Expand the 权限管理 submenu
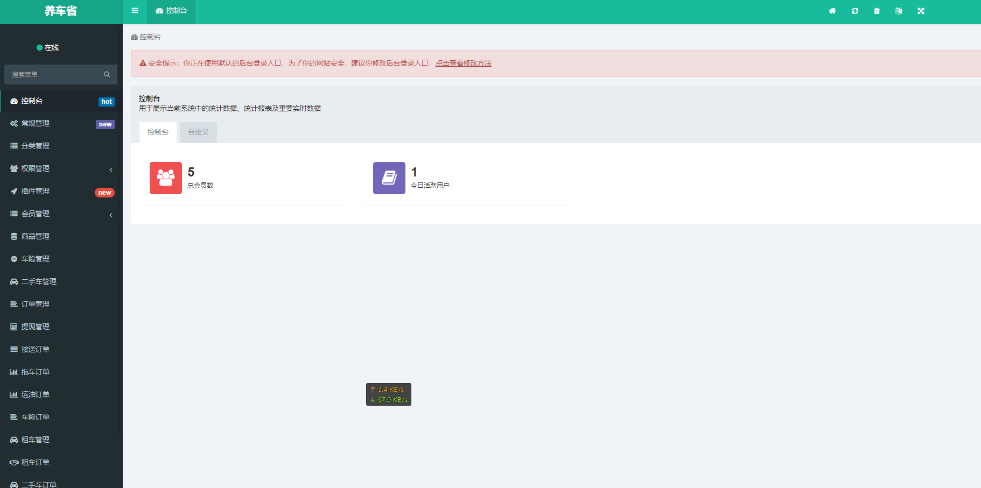Image resolution: width=981 pixels, height=488 pixels. point(61,168)
